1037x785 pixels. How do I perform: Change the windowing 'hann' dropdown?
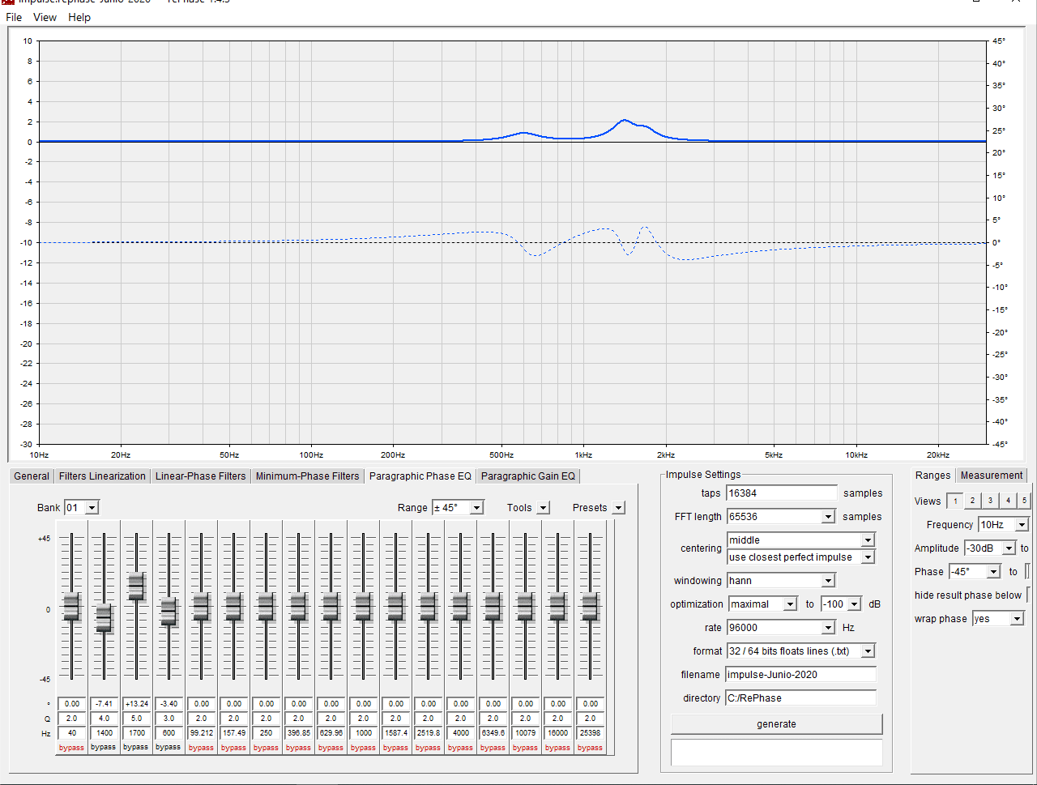point(828,581)
